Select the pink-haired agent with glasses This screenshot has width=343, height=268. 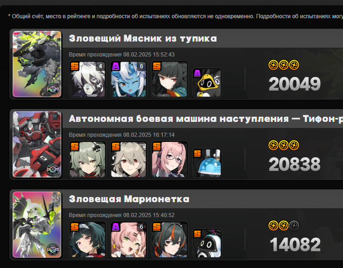tap(170, 159)
